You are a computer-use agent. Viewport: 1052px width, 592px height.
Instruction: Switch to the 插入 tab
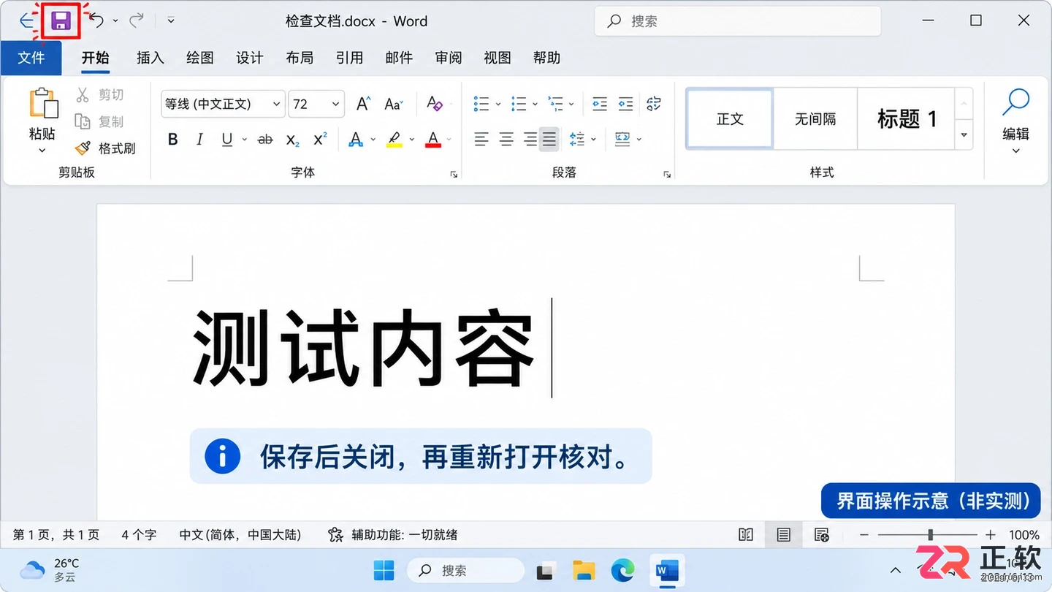pyautogui.click(x=150, y=58)
